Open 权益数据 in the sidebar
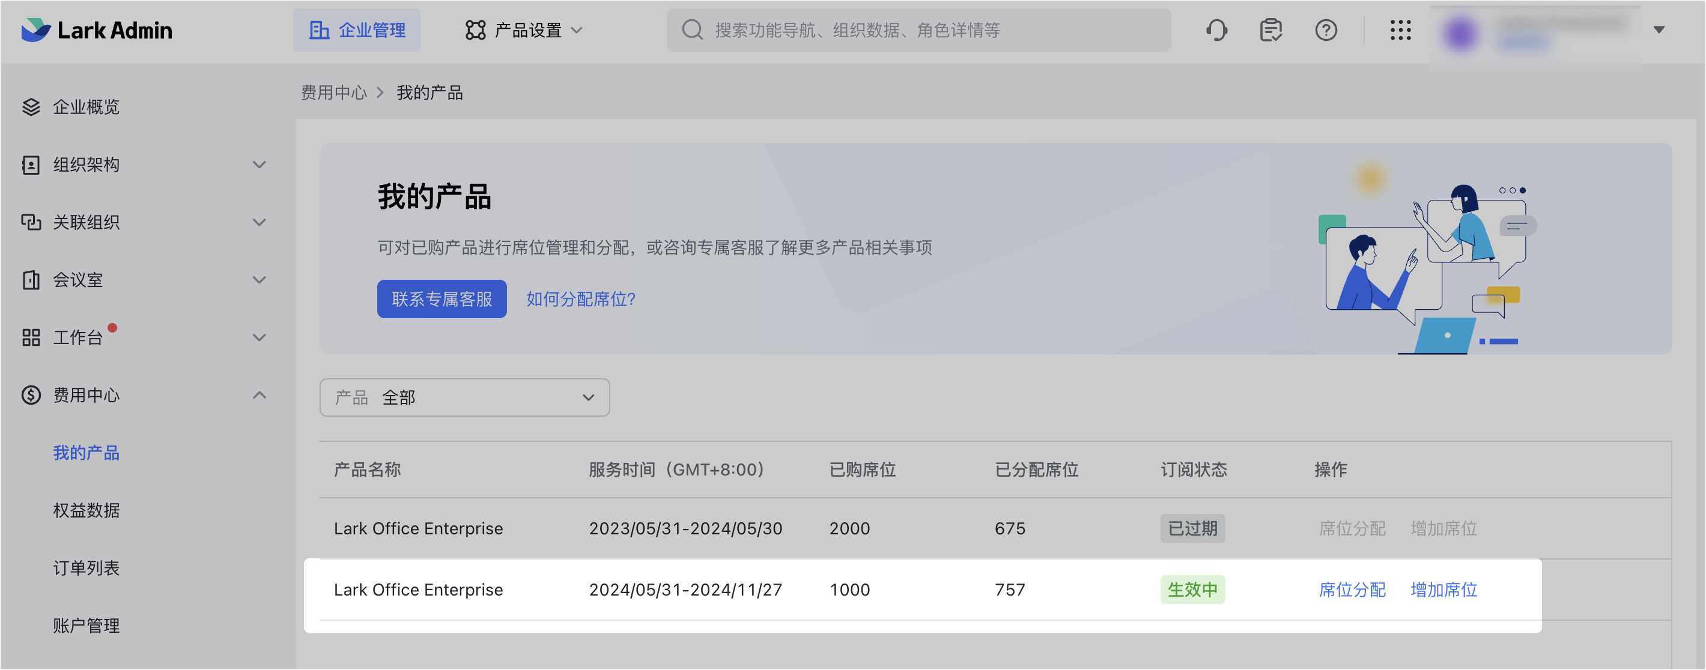The width and height of the screenshot is (1706, 670). pos(86,510)
